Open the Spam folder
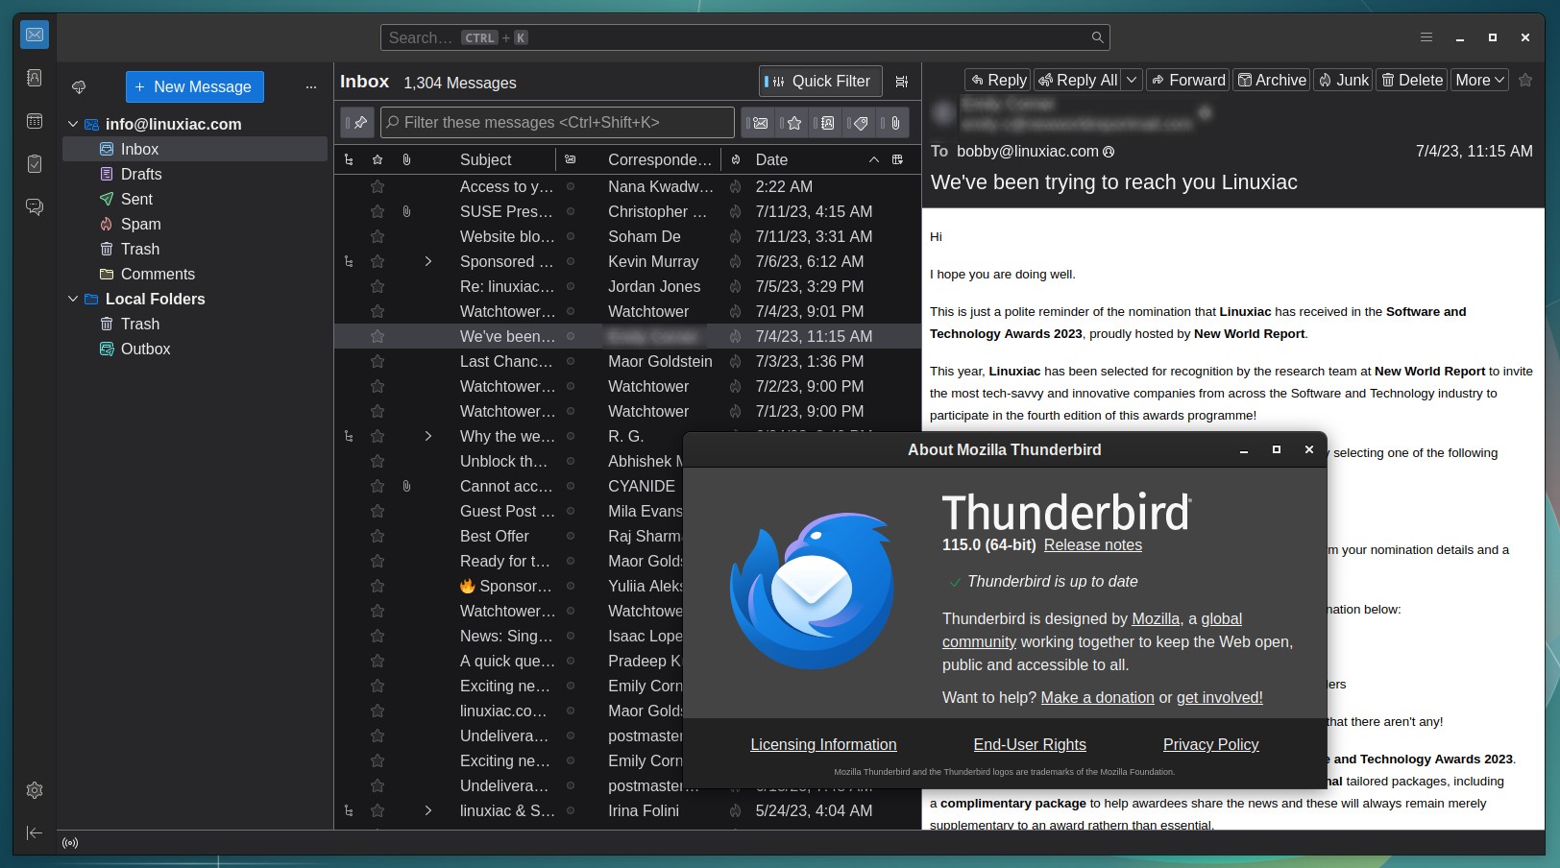 (x=195, y=224)
